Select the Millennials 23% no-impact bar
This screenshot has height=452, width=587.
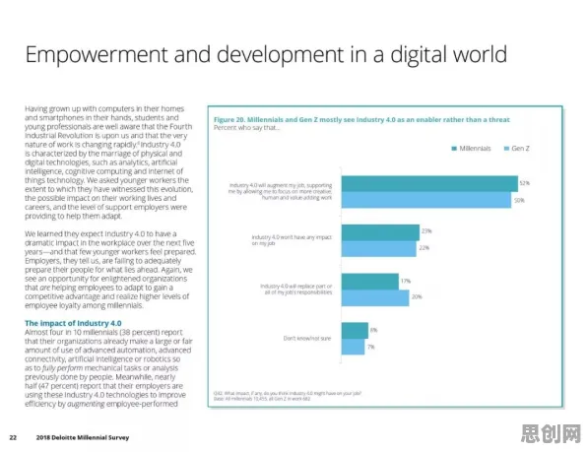coord(380,232)
